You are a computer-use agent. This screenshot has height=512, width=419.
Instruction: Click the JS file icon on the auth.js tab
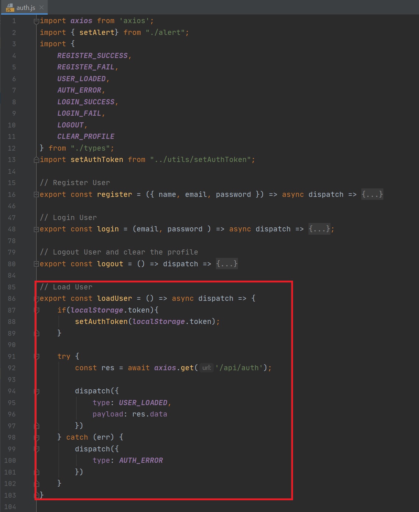[x=10, y=7]
